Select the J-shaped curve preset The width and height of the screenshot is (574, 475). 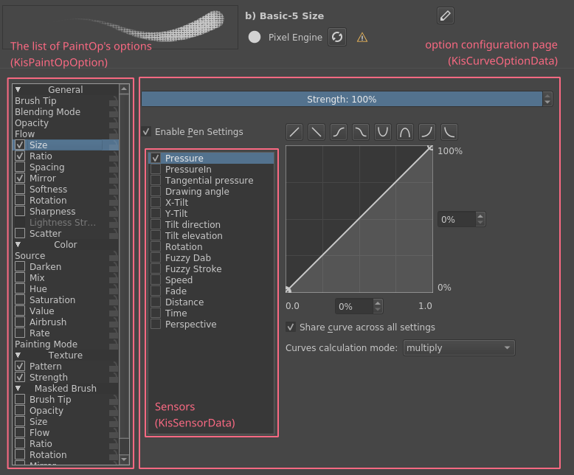427,132
